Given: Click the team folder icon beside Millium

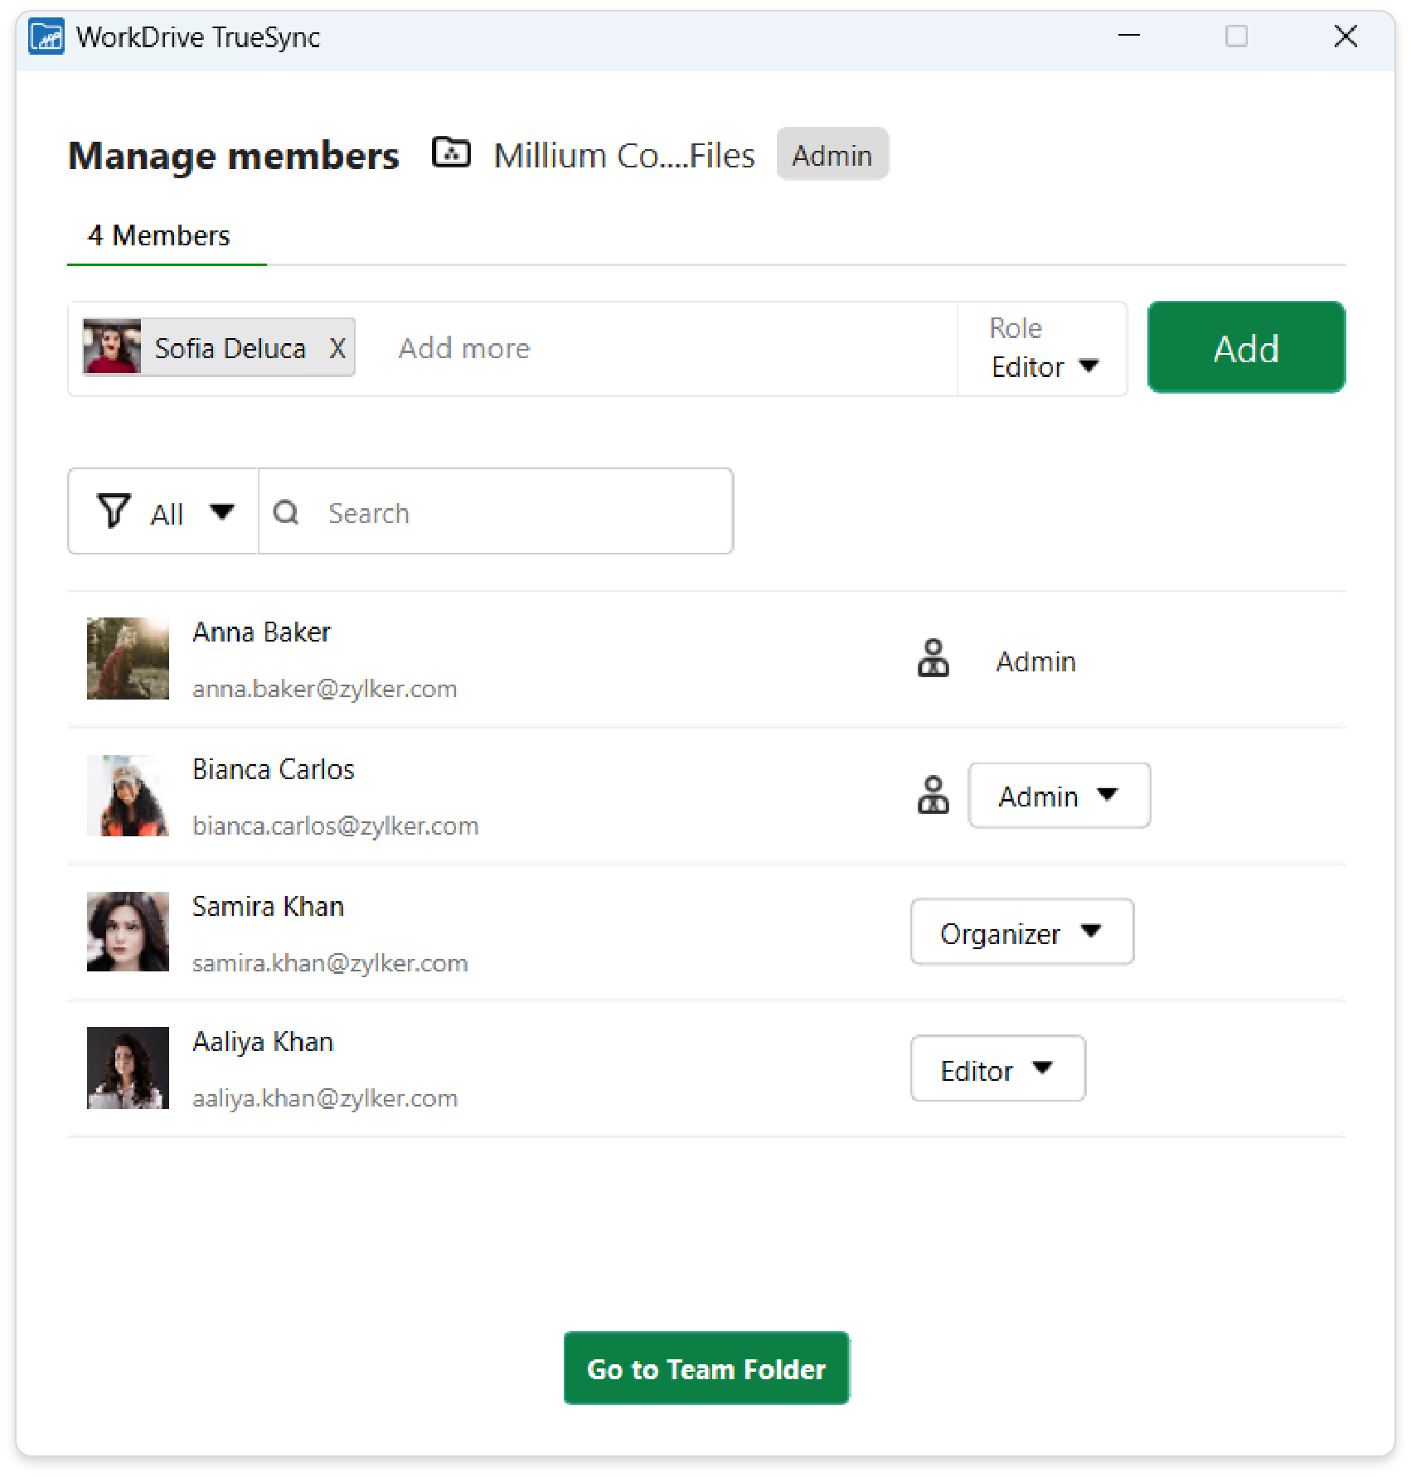Looking at the screenshot, I should click(x=451, y=153).
